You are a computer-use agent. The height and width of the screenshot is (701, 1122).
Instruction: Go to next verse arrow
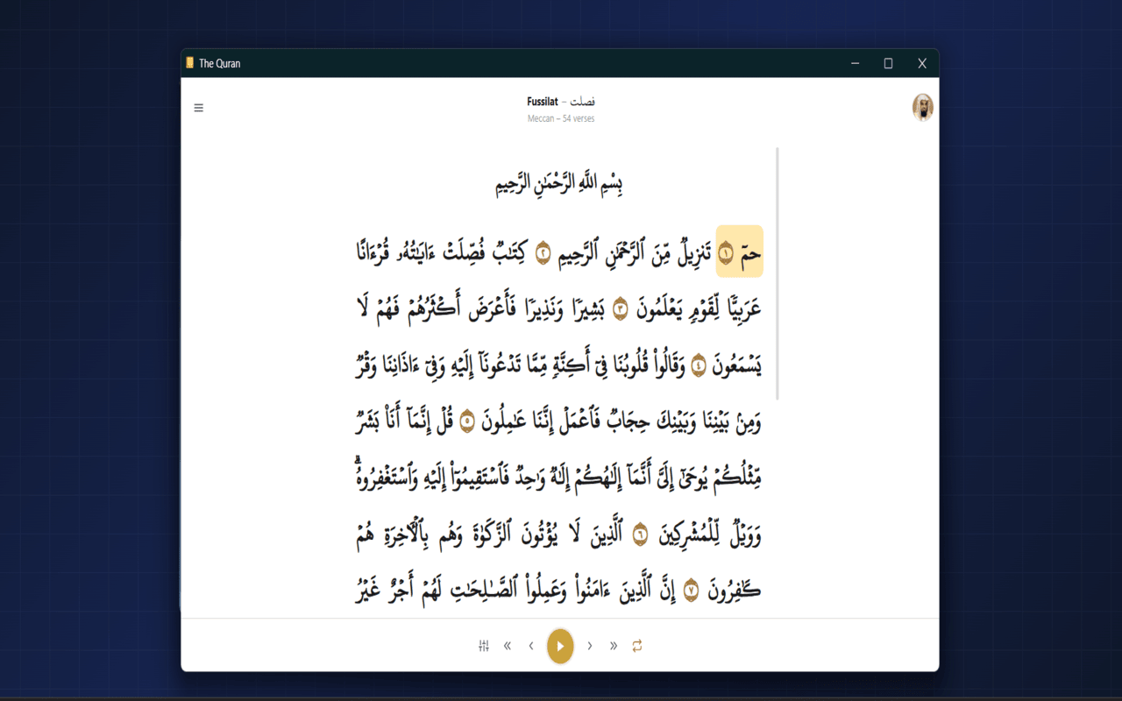[590, 646]
